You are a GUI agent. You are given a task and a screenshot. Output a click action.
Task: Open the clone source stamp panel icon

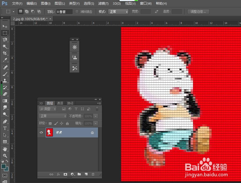(x=75, y=58)
